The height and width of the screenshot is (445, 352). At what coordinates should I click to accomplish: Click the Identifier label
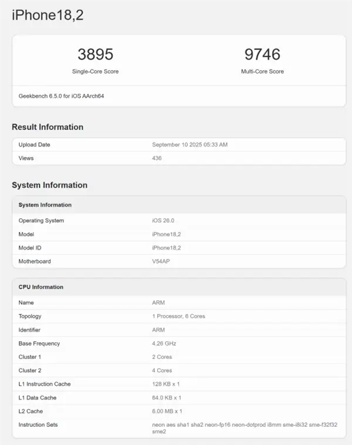[29, 329]
